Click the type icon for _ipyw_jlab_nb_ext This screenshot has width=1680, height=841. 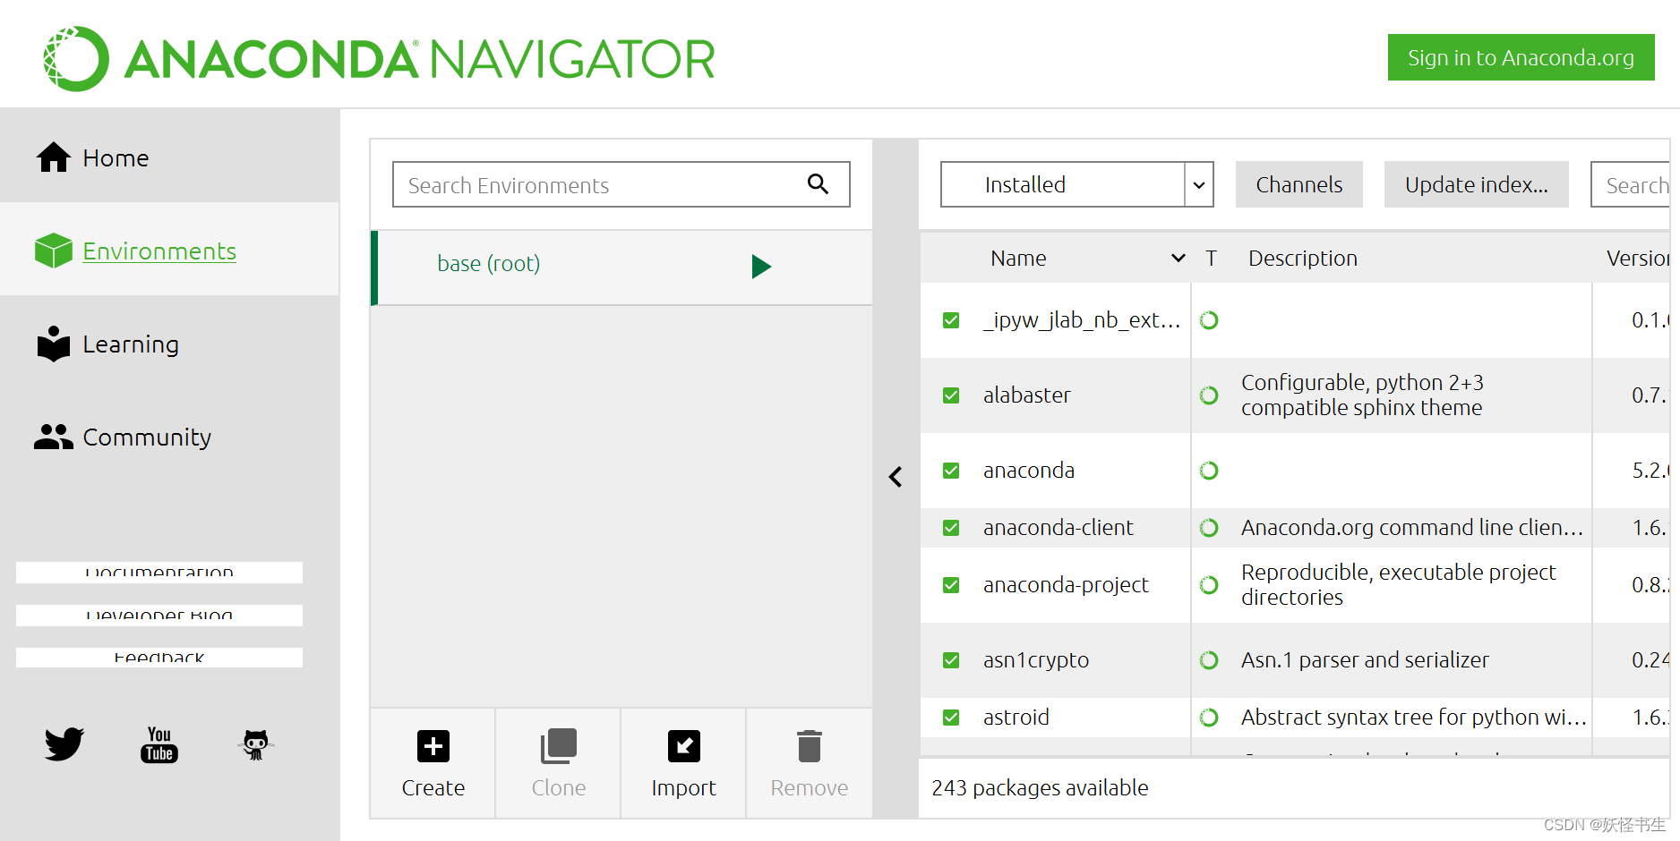click(1209, 320)
